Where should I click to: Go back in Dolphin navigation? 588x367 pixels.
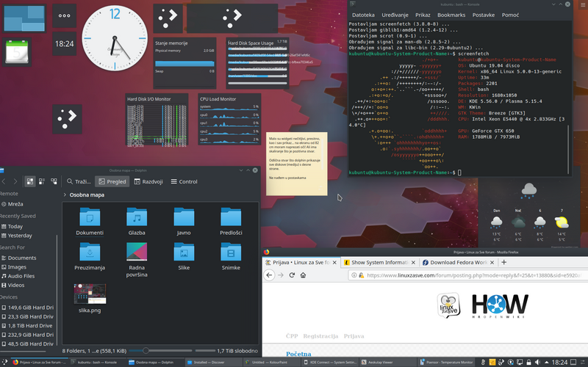click(4, 181)
